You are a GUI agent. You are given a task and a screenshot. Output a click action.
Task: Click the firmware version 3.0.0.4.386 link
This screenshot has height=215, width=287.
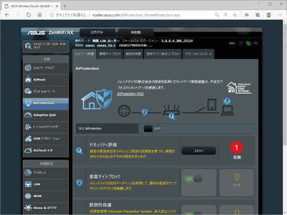click(x=177, y=40)
